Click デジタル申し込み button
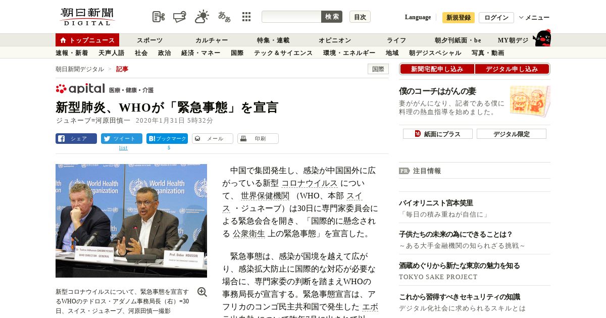 click(x=512, y=69)
